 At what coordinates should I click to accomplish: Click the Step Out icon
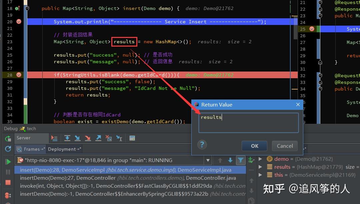[98, 138]
